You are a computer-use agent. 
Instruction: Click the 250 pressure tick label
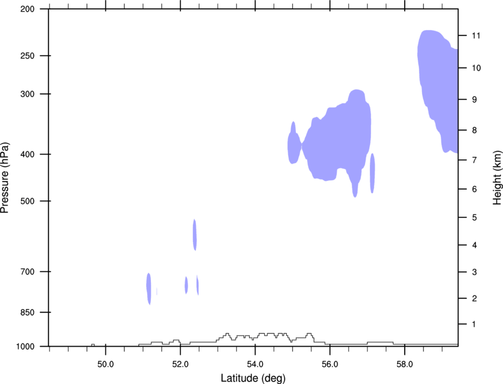coord(28,56)
